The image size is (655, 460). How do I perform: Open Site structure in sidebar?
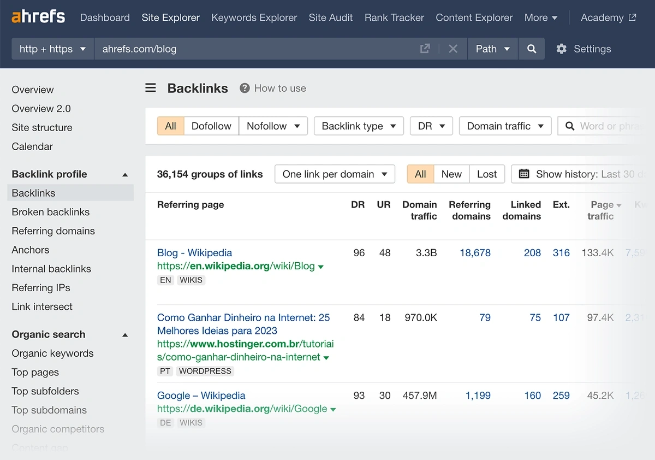point(42,127)
